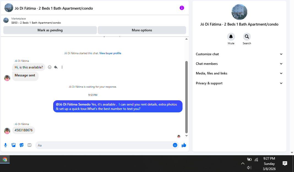The height and width of the screenshot is (172, 294).
Task: Click 'waiting for your response' notice
Action: [92, 87]
